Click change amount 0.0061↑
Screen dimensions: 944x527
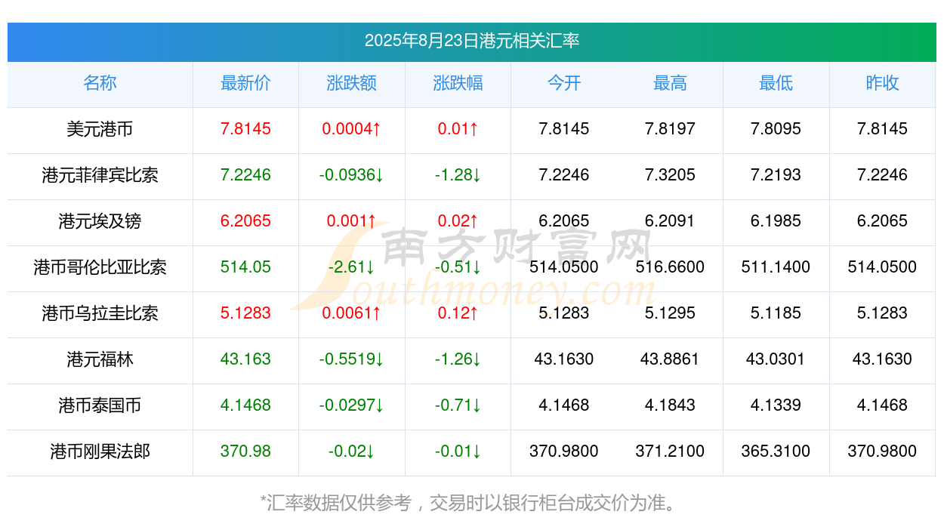[x=352, y=313]
